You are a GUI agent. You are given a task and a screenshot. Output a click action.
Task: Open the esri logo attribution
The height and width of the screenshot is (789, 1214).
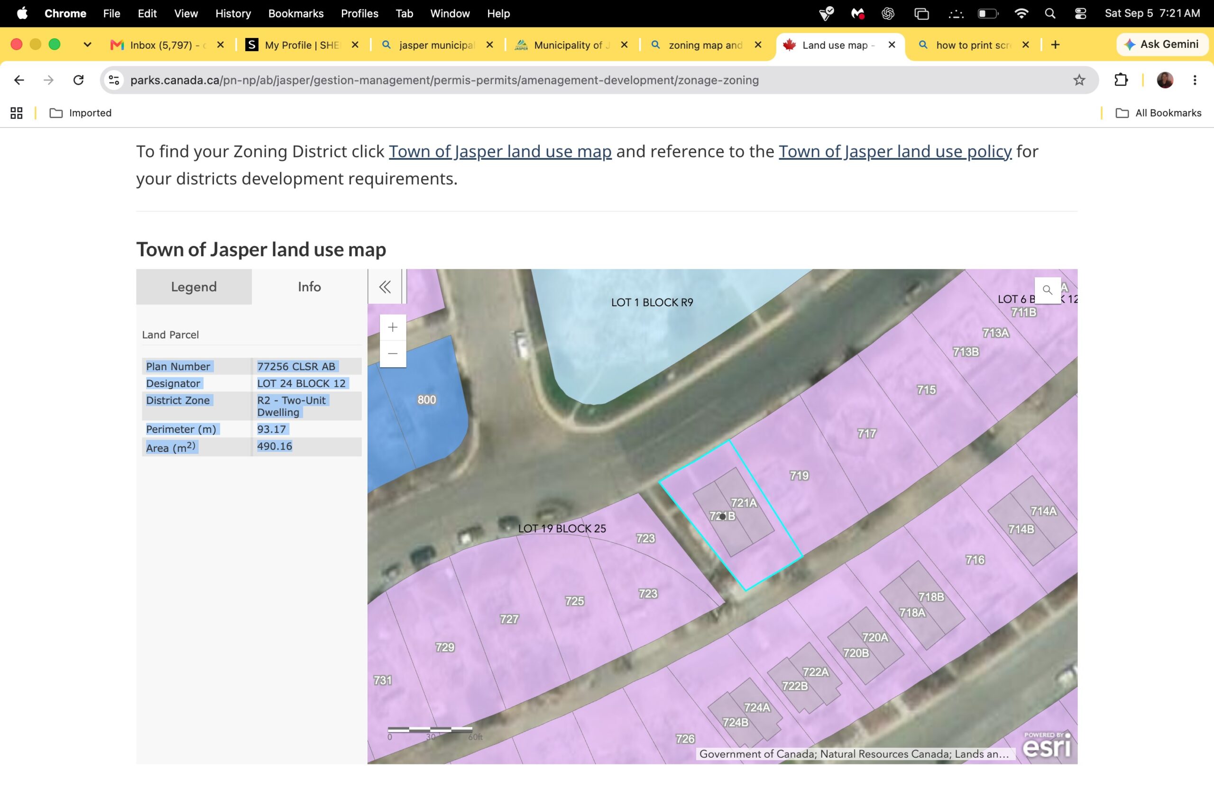coord(1047,745)
